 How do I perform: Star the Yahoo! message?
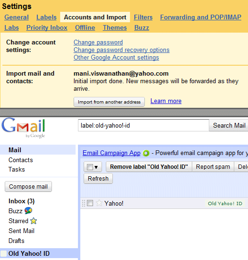pos(99,203)
